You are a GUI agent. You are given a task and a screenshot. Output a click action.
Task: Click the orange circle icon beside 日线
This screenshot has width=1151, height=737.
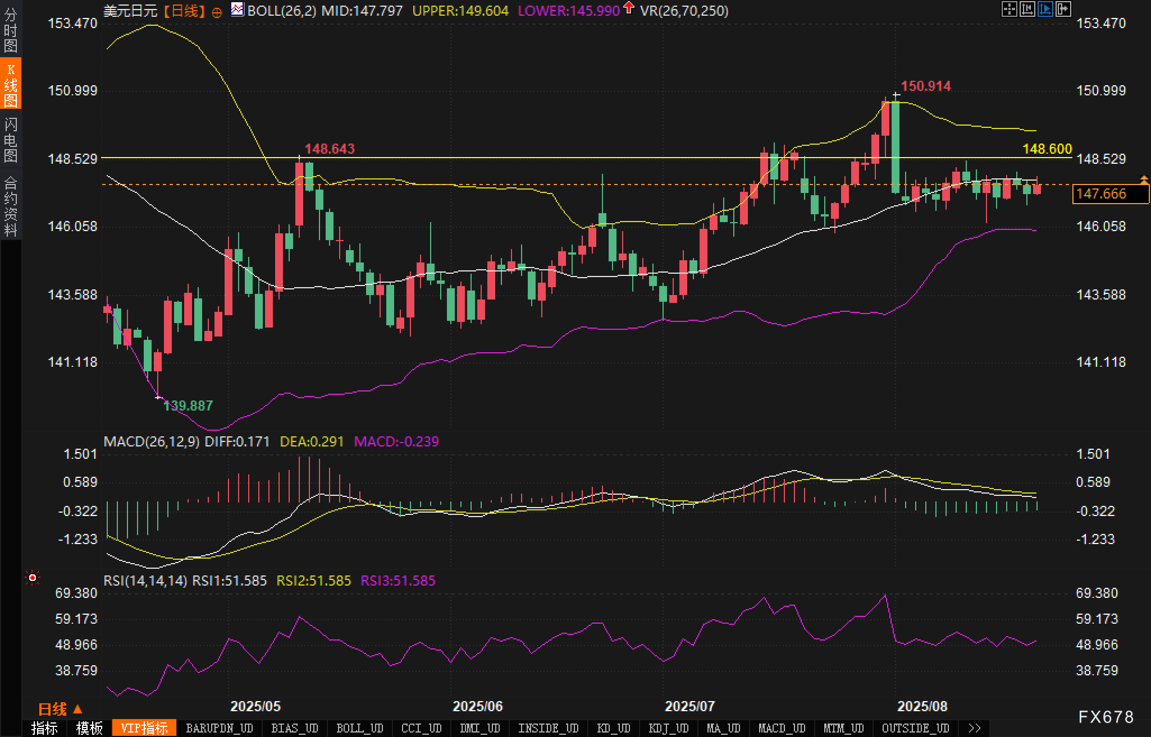point(217,12)
